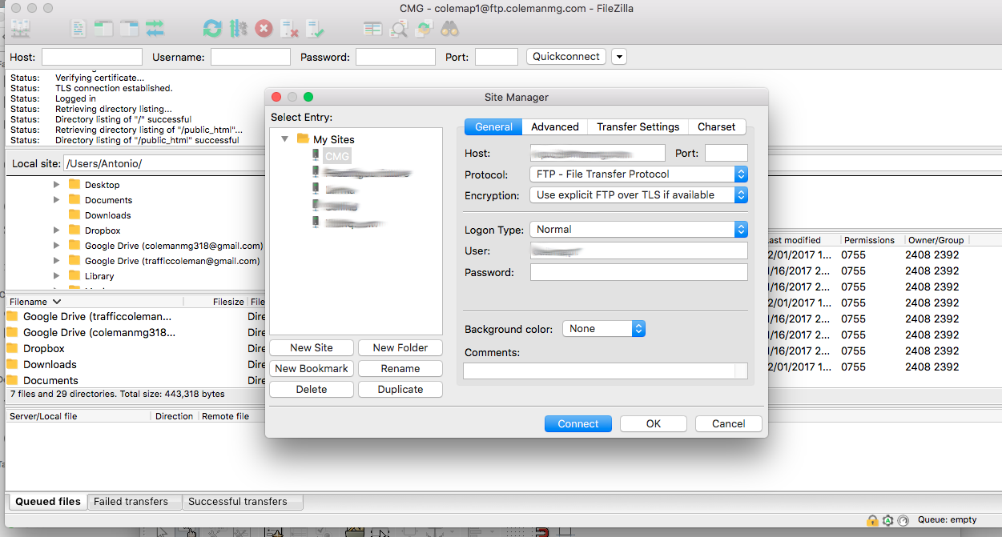
Task: Click the disconnect from server icon
Action: tap(289, 29)
